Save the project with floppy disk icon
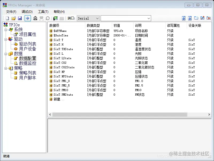 point(20,18)
